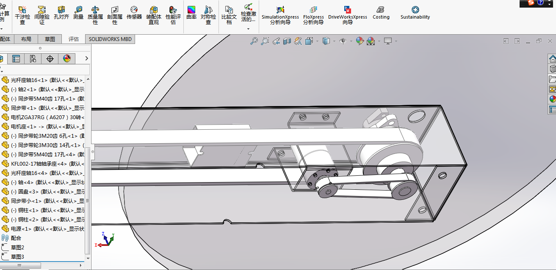Start SimulationXpress analysis wizard
Viewport: 556px width, 270px height.
pos(280,15)
